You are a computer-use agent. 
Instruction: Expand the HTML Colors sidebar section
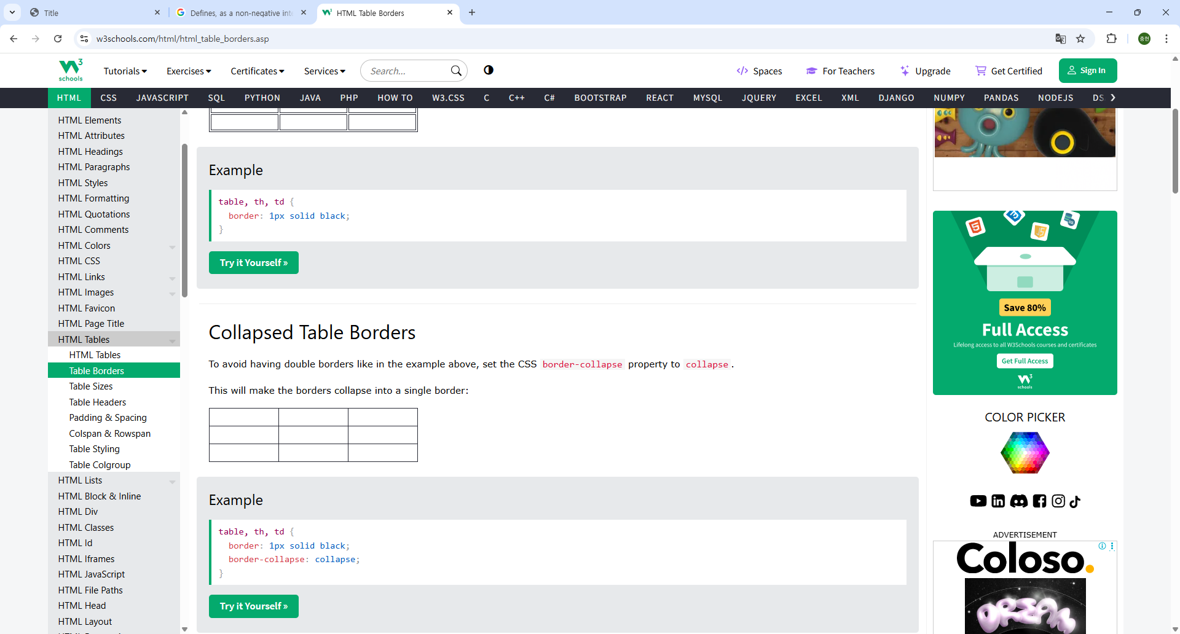[x=172, y=247]
